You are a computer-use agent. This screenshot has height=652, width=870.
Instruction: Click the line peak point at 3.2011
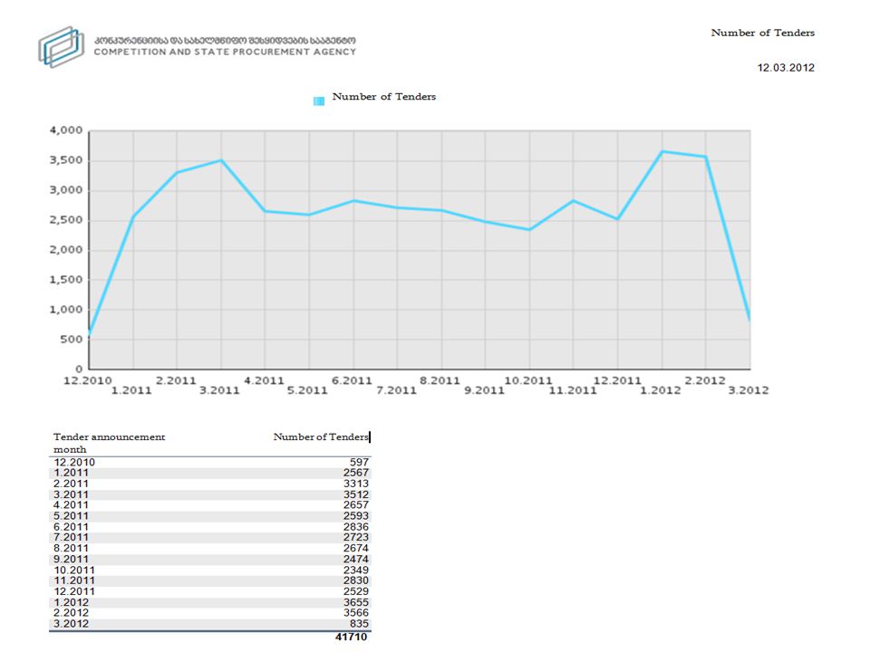tap(221, 160)
